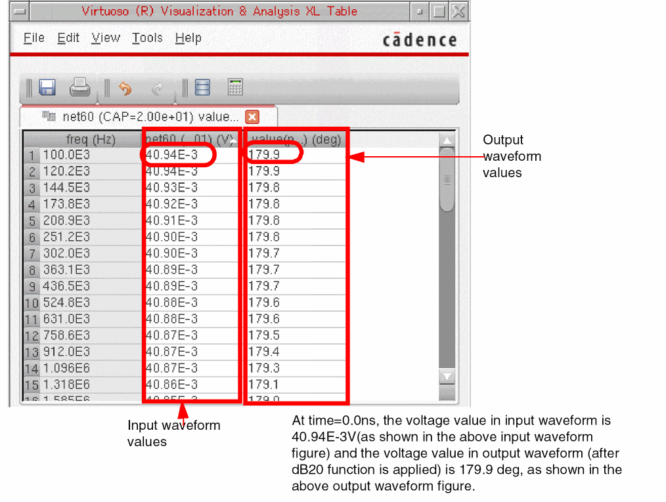Click the freq (Hz) column header

[x=91, y=139]
